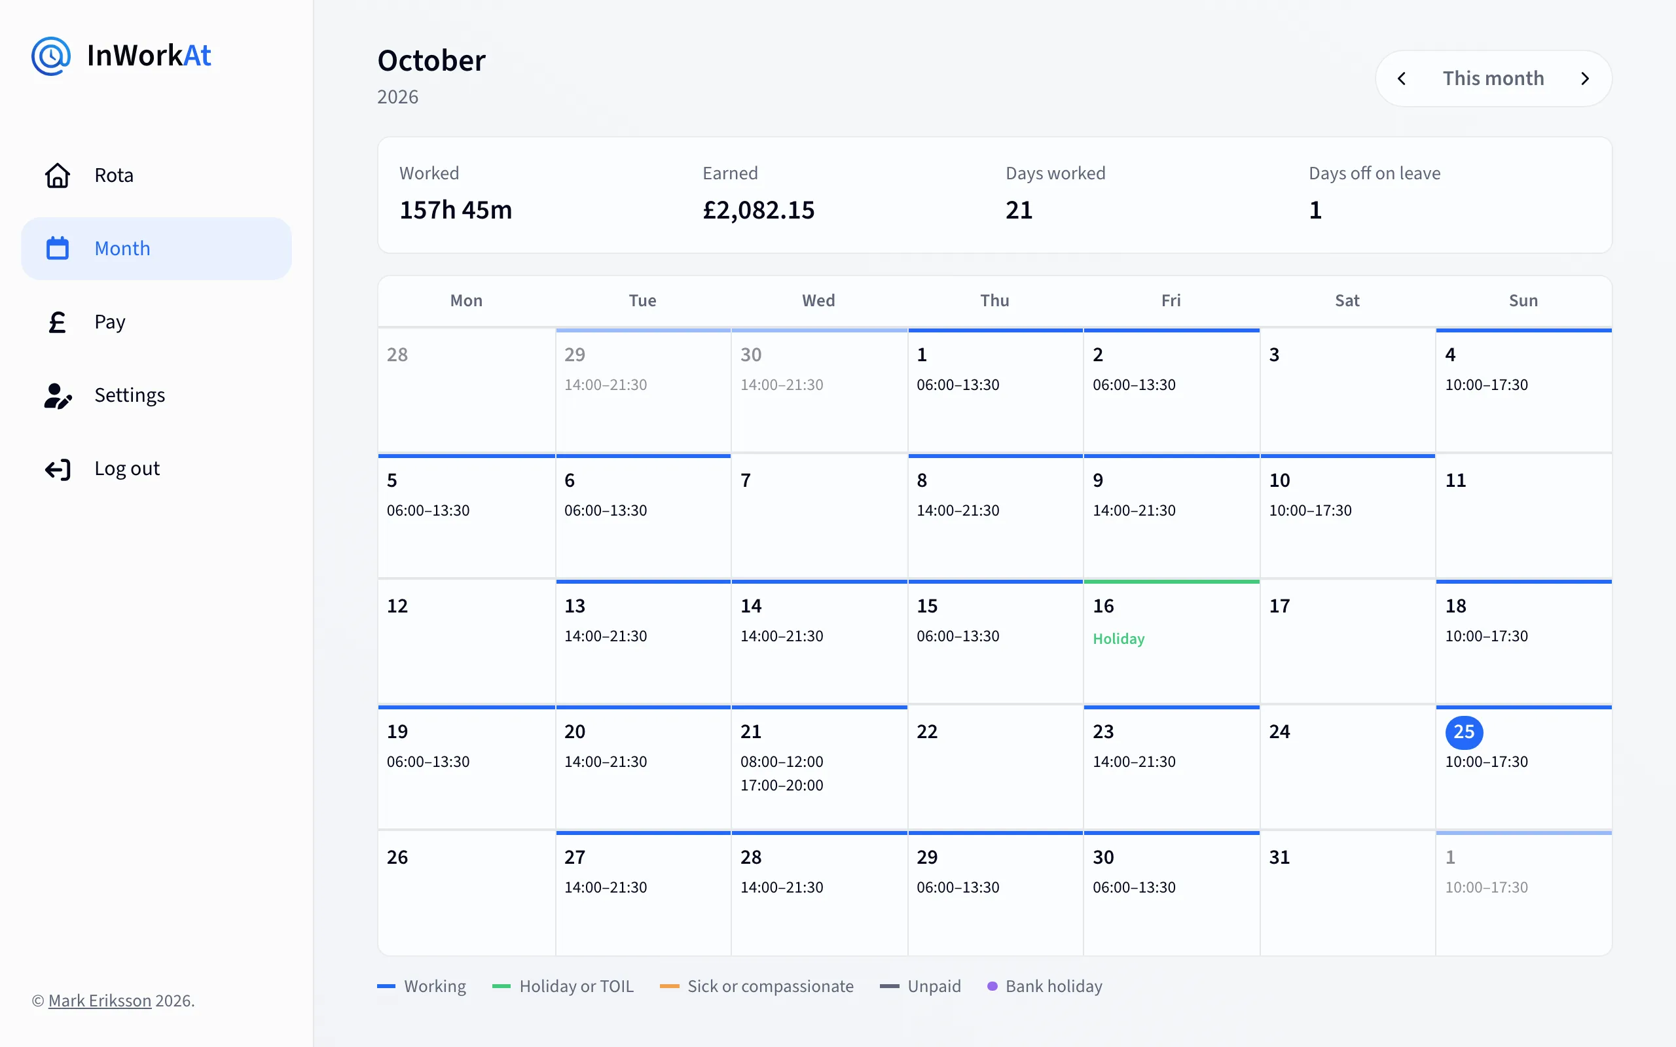Viewport: 1676px width, 1047px height.
Task: Click day 12 in the calendar
Action: (x=467, y=641)
